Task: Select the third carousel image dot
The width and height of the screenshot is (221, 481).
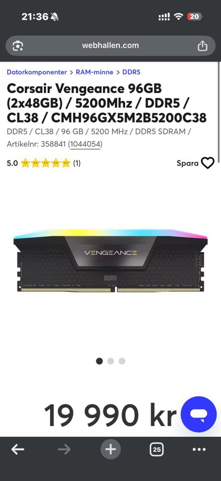Action: point(122,361)
